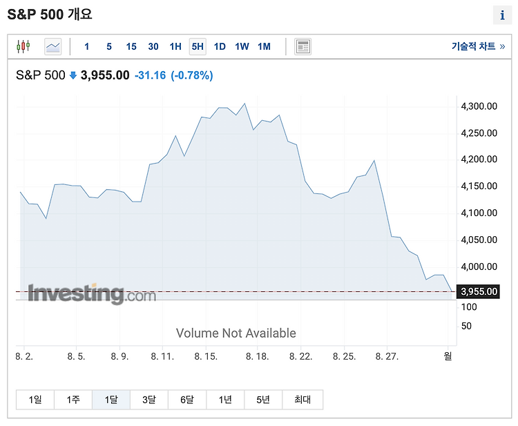This screenshot has width=518, height=426.
Task: Click the Volume Not Available text
Action: (236, 333)
